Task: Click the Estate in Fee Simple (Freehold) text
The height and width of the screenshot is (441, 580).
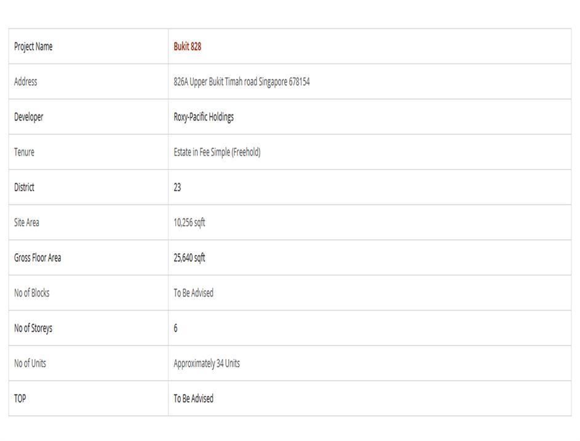Action: [x=217, y=153]
